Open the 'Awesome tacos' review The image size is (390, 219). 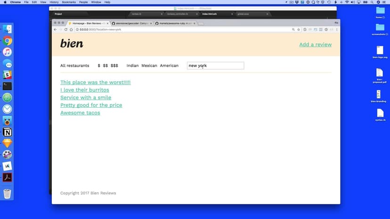point(80,113)
